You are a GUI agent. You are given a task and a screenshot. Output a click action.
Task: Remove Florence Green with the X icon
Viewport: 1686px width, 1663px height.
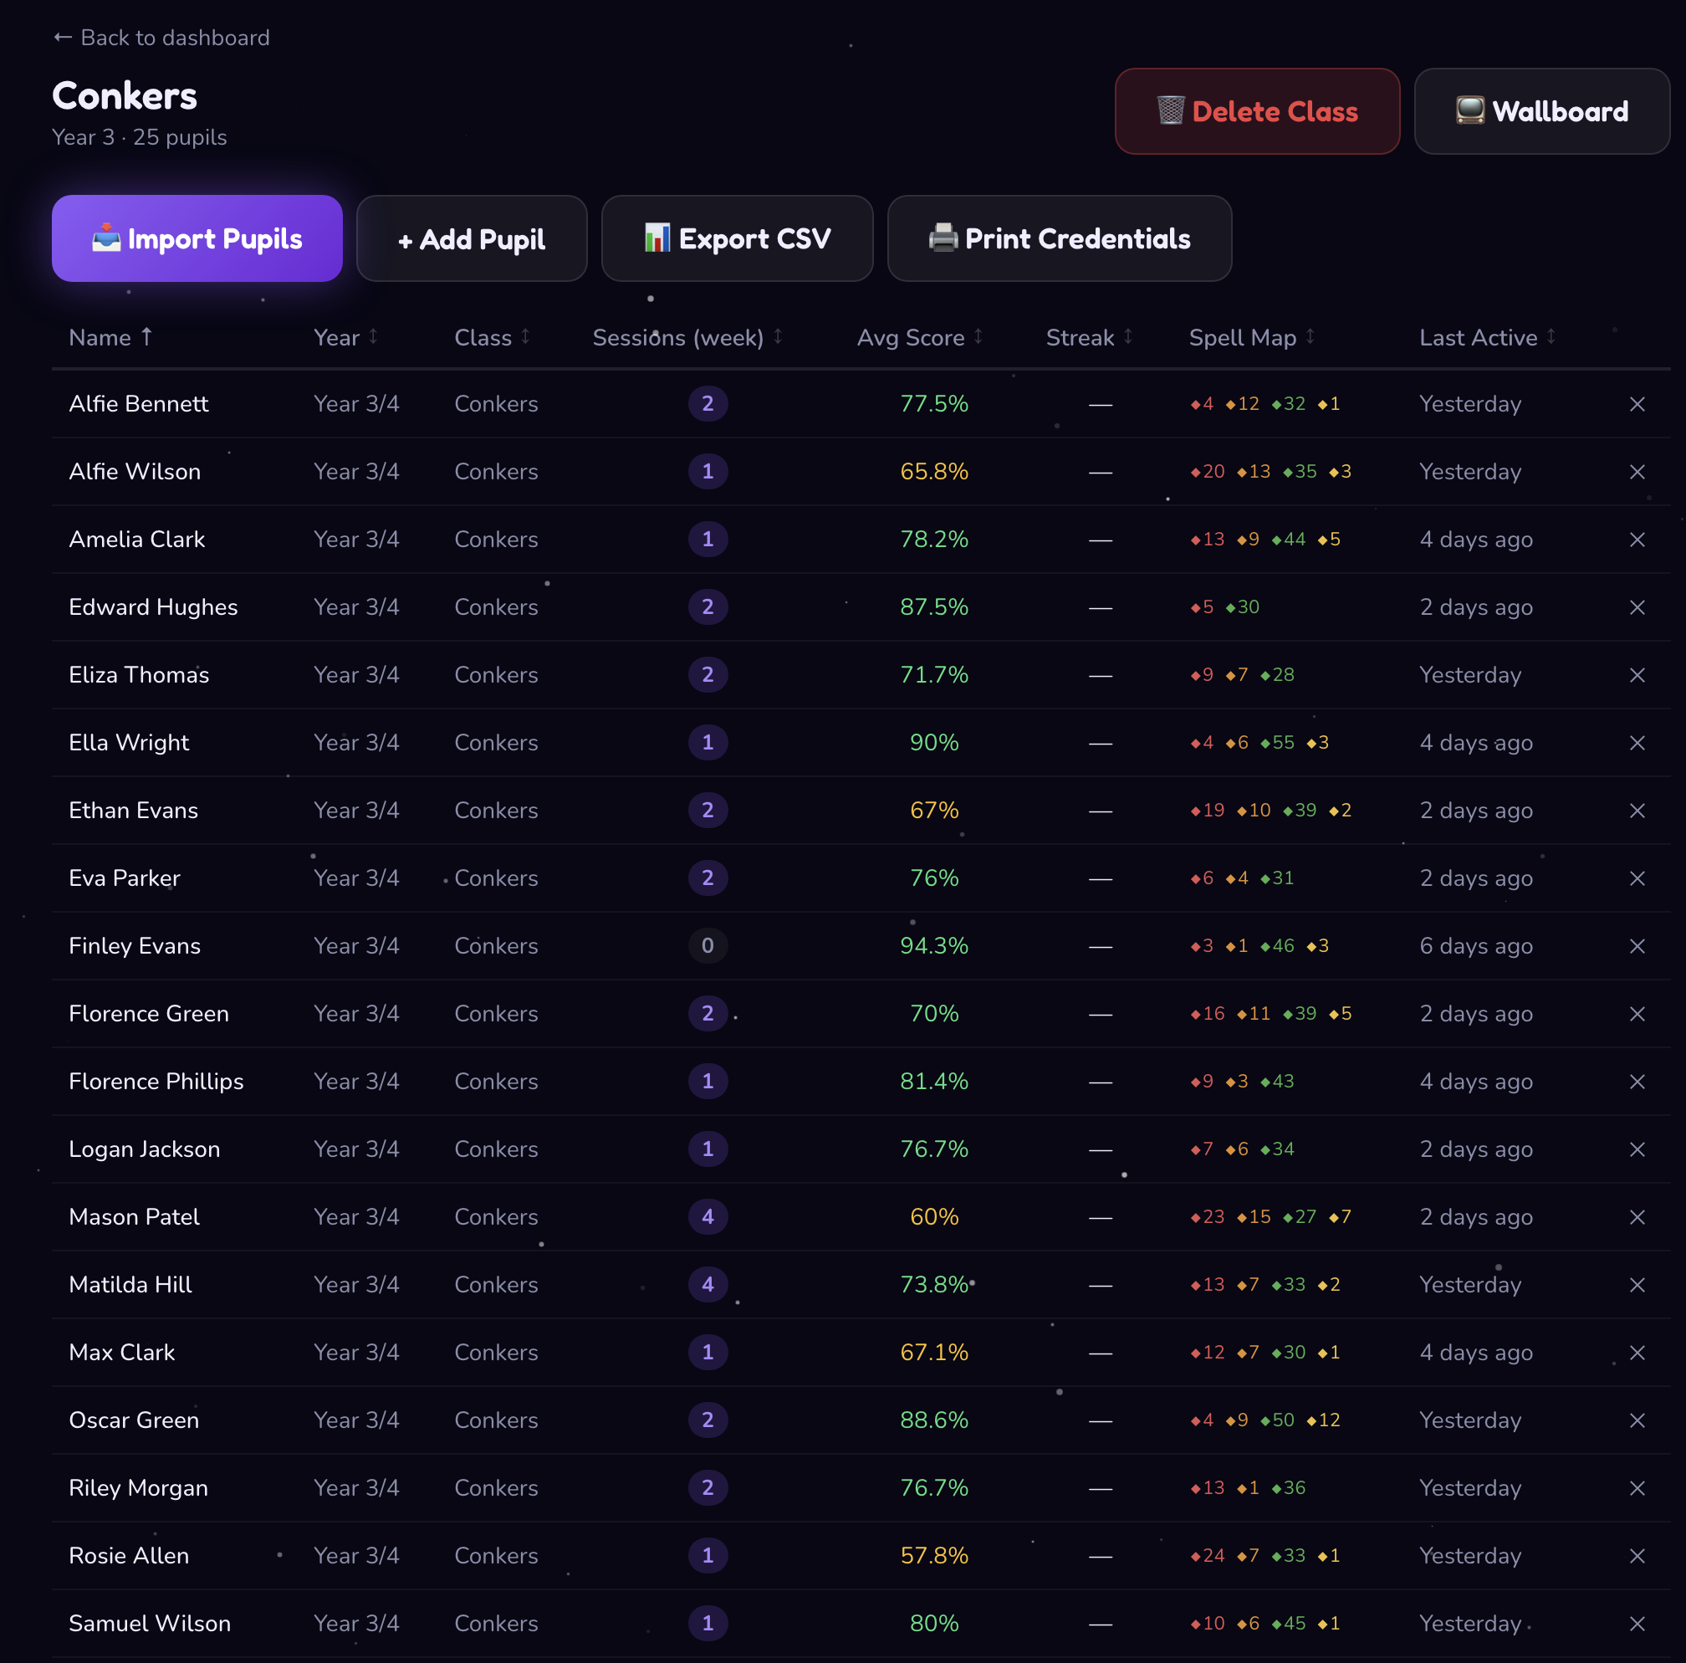[x=1637, y=1014]
